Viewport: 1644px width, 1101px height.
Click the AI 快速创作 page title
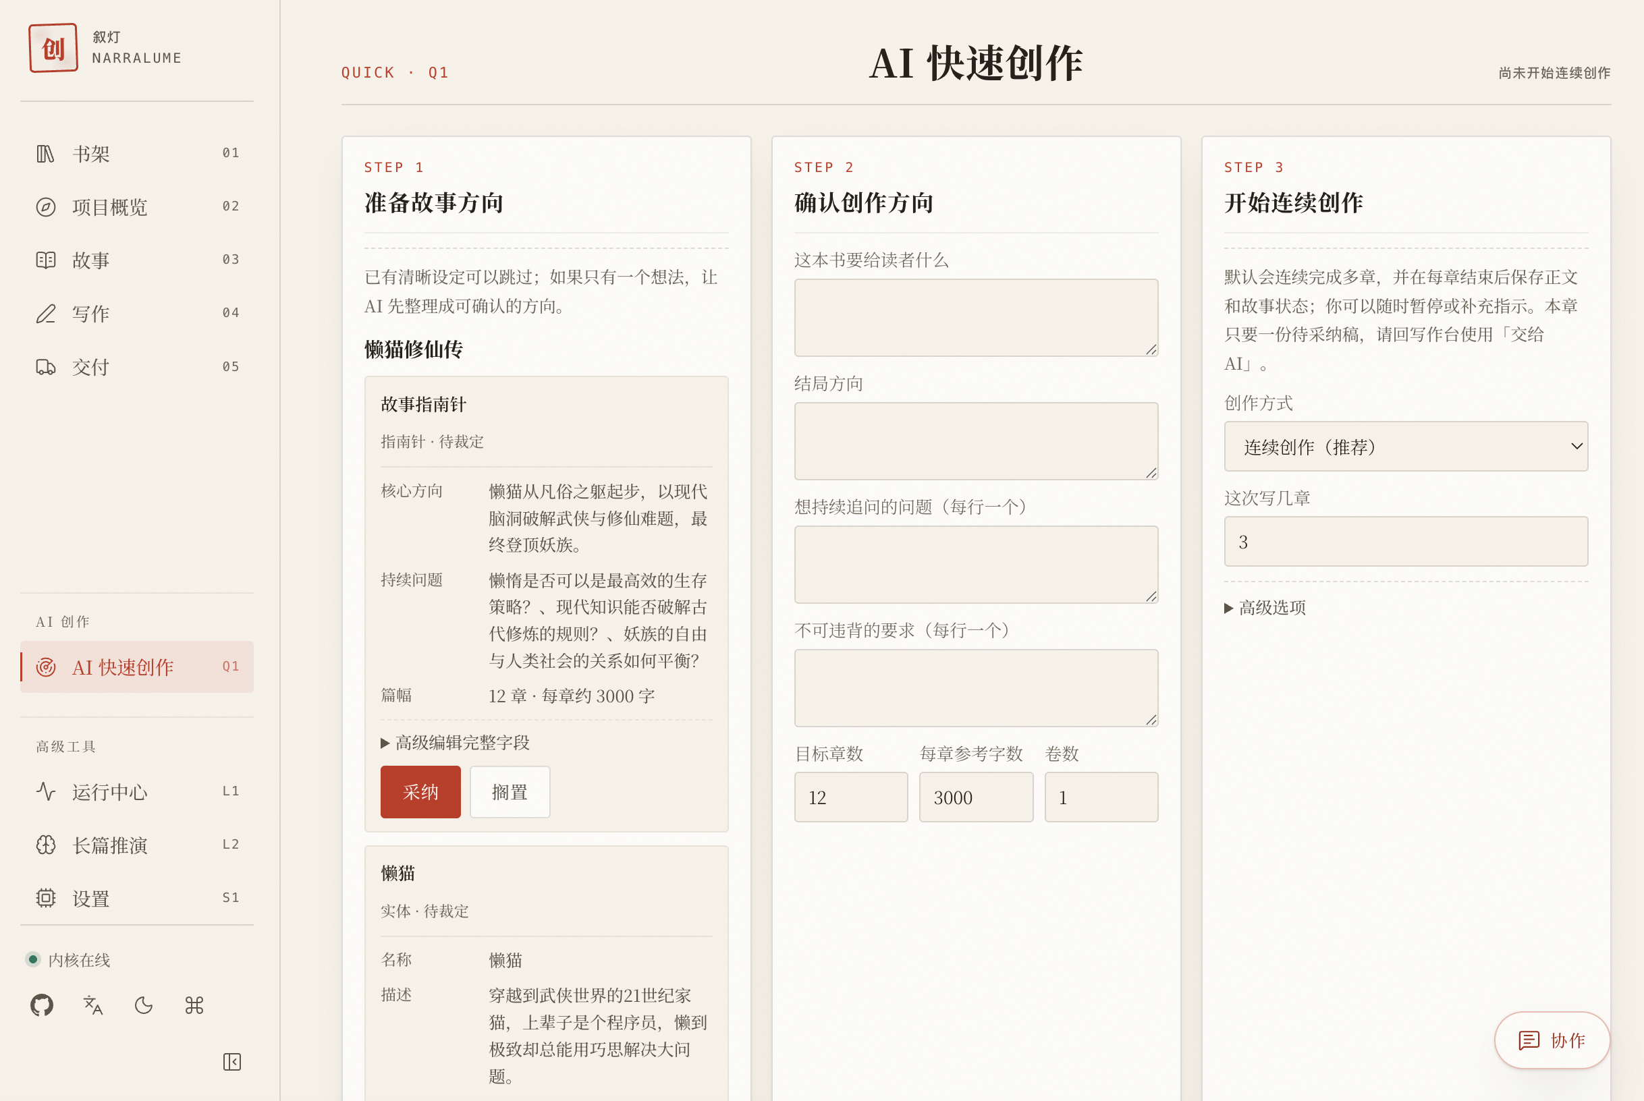coord(976,63)
